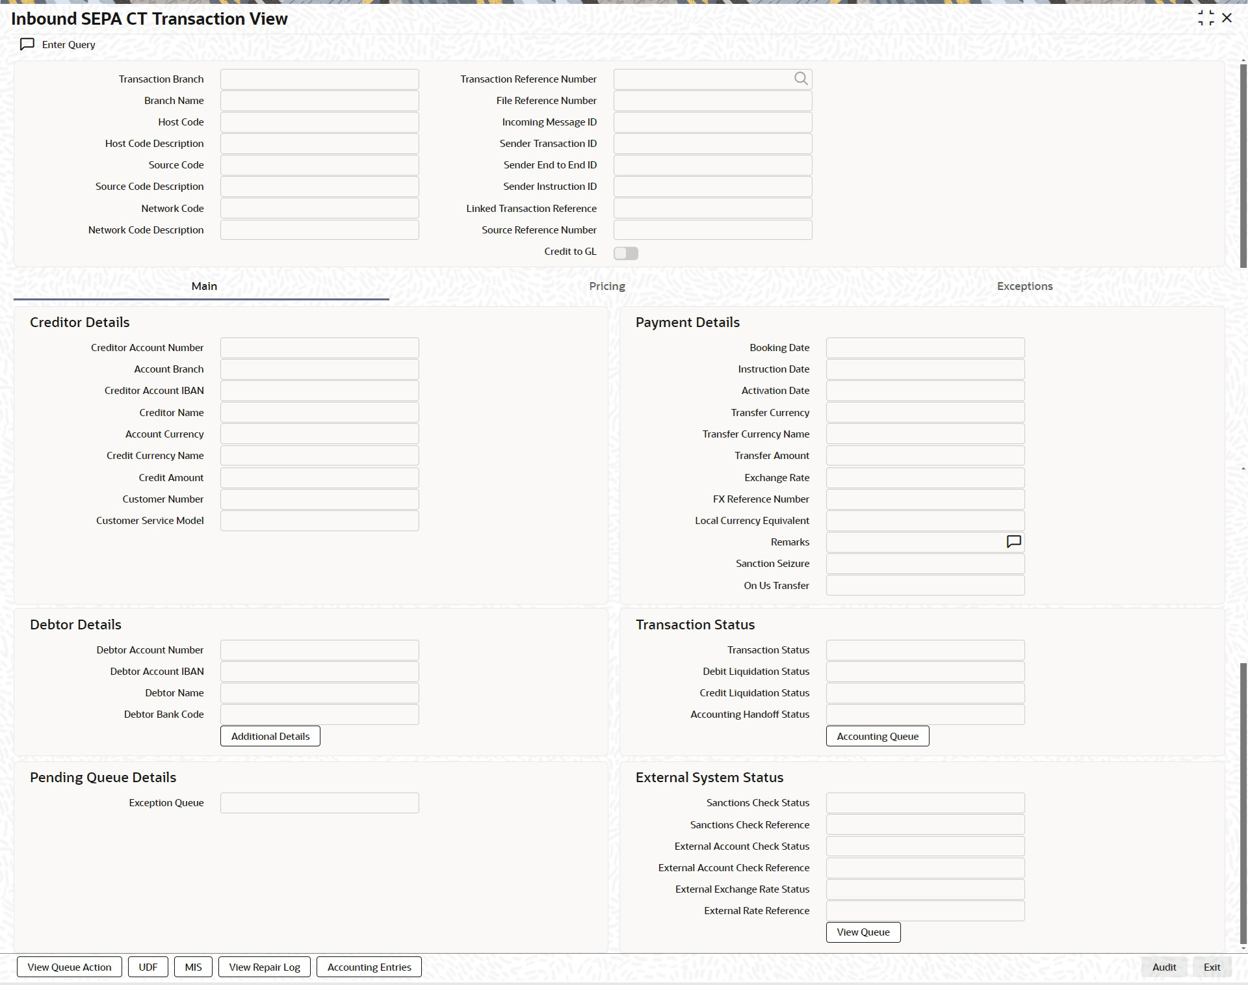The width and height of the screenshot is (1248, 985).
Task: Open the Remarks comment popup icon
Action: pyautogui.click(x=1013, y=542)
